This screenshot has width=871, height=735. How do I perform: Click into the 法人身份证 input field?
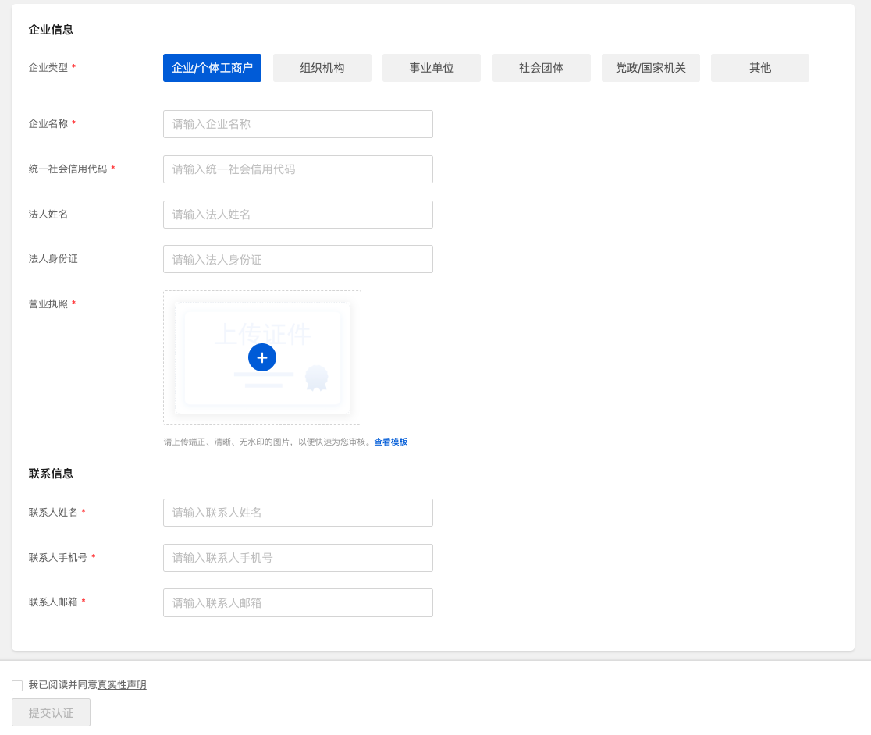297,259
